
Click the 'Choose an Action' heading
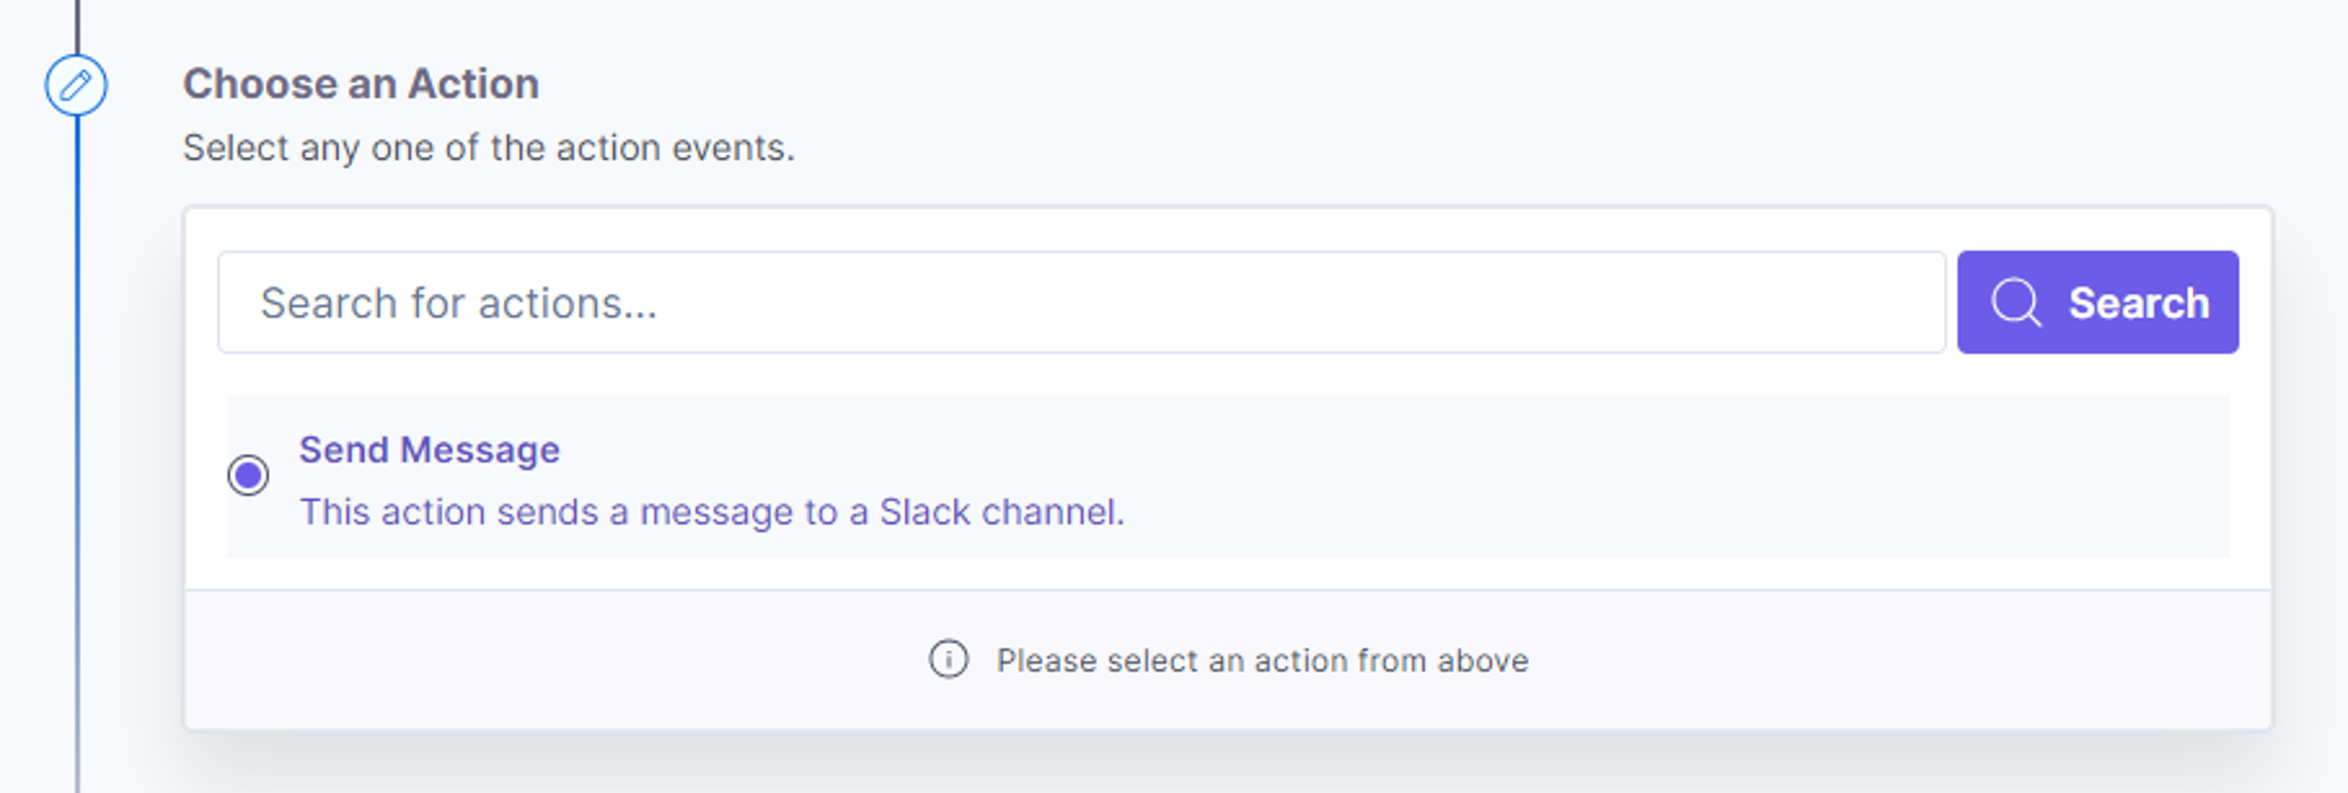coord(361,84)
